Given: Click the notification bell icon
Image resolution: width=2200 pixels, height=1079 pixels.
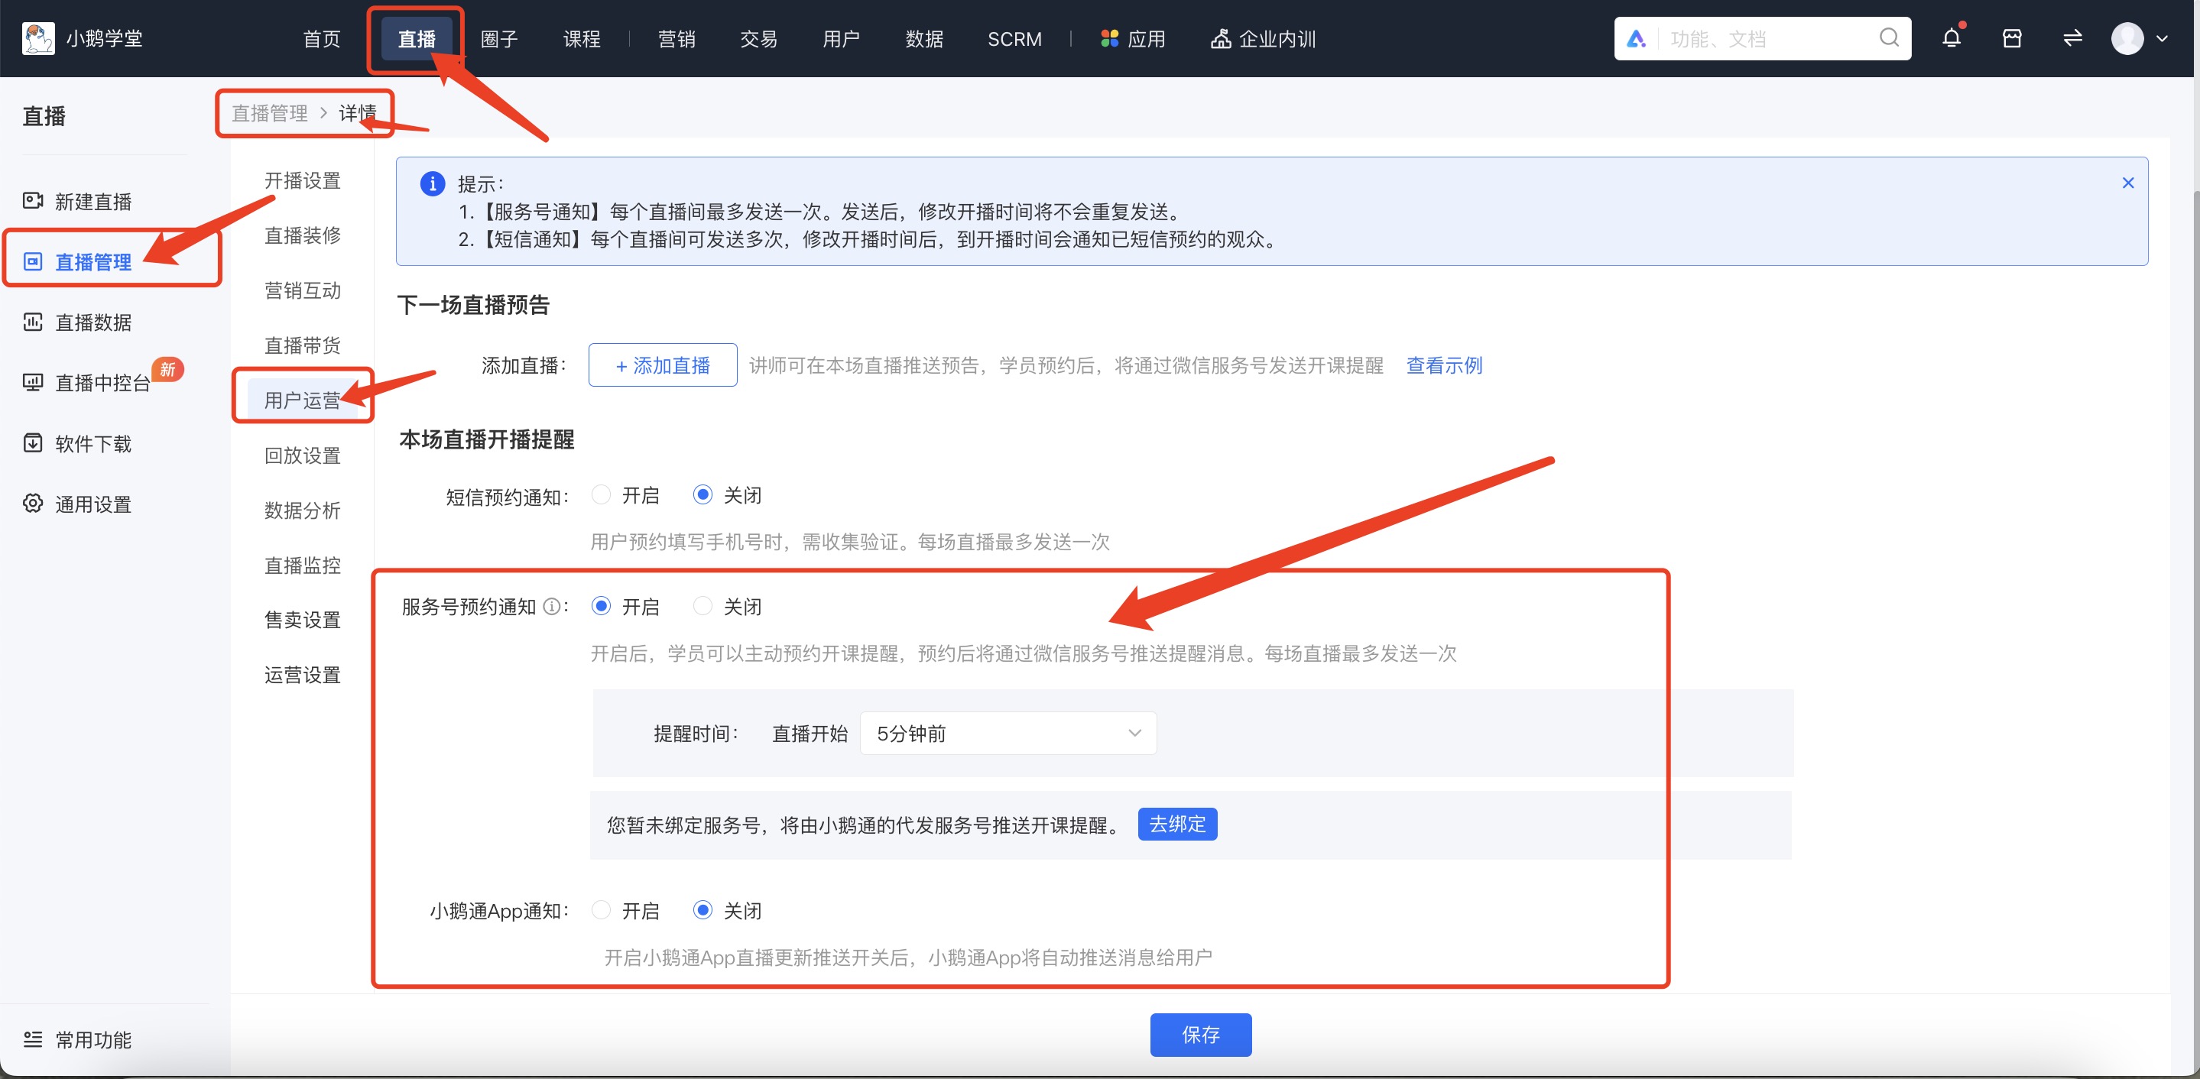Looking at the screenshot, I should (x=1951, y=38).
